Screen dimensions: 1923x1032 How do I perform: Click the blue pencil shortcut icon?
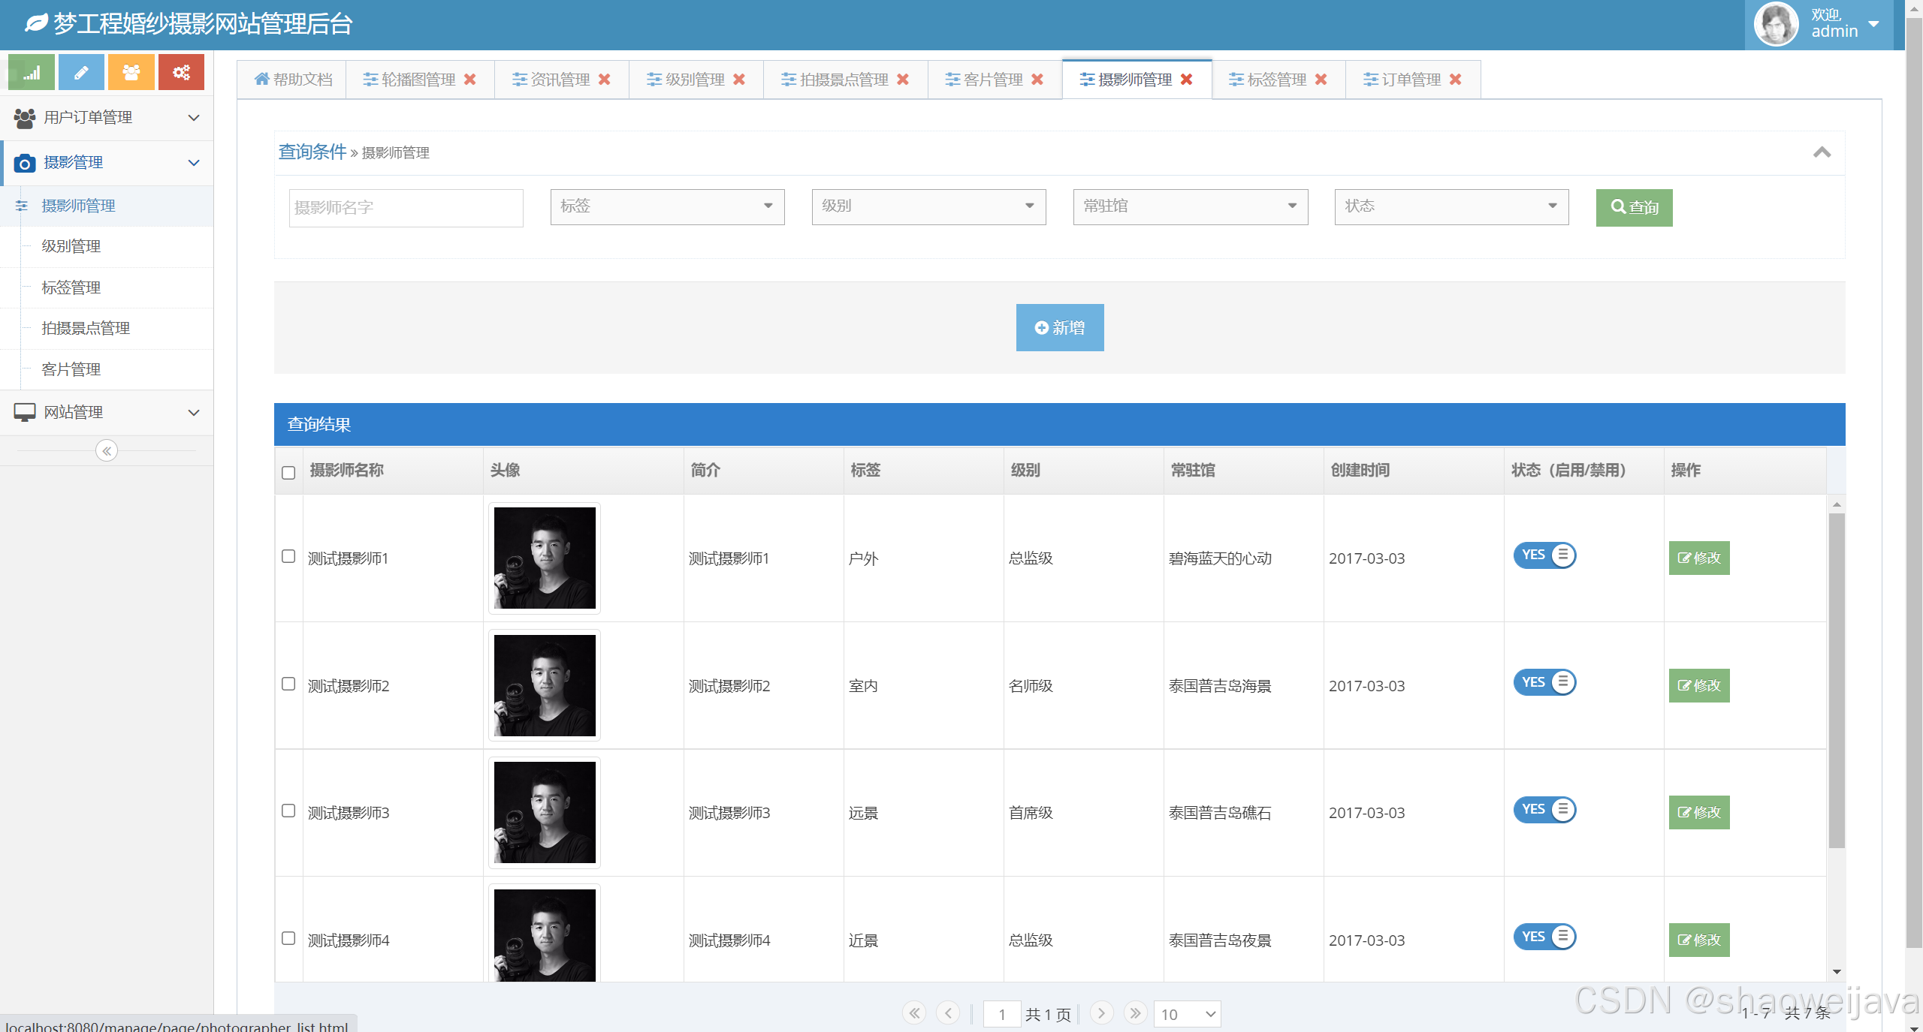81,73
